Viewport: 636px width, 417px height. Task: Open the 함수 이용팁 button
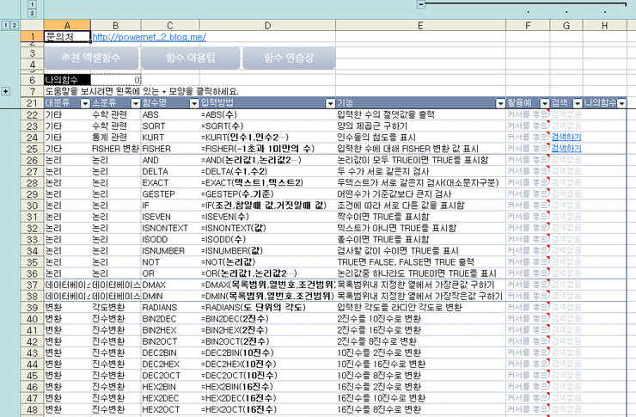pyautogui.click(x=190, y=58)
